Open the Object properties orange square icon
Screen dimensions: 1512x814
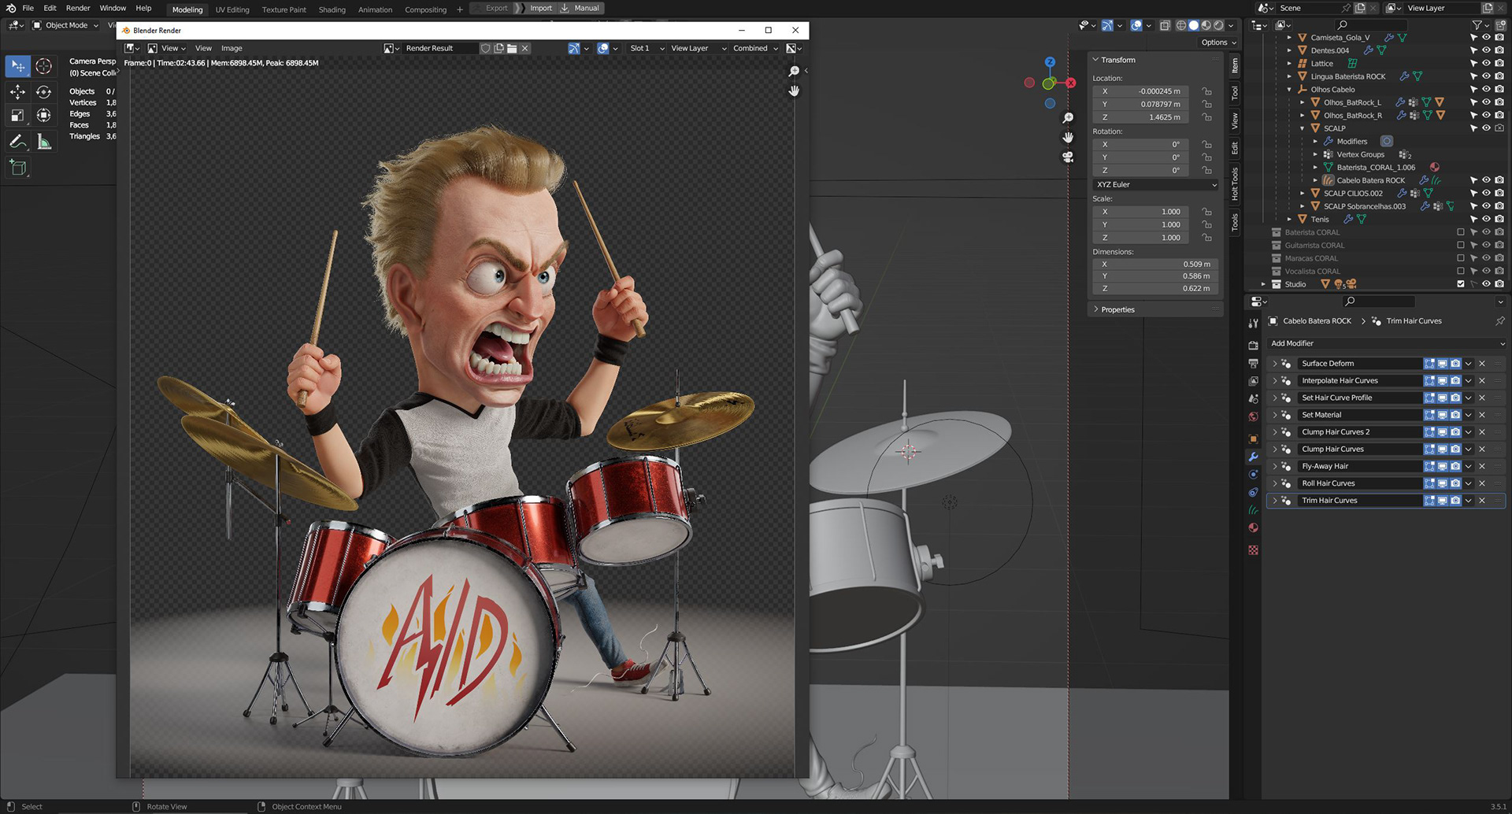pos(1253,438)
